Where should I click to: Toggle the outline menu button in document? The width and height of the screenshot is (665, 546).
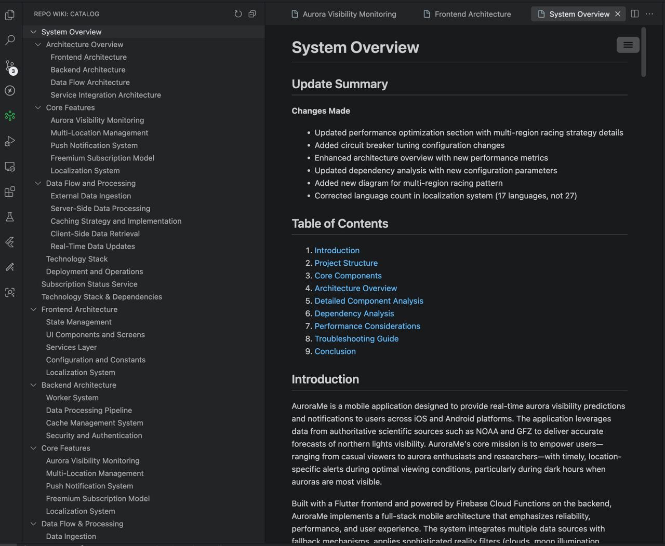(x=628, y=45)
